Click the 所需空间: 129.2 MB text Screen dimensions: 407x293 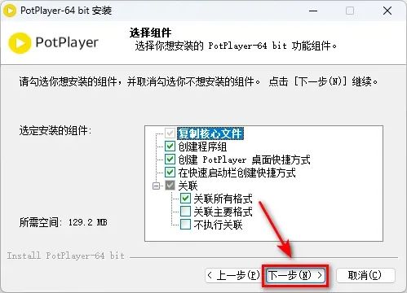(x=63, y=222)
